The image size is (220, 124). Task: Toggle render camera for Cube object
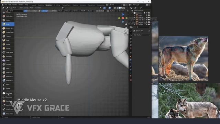pyautogui.click(x=149, y=15)
